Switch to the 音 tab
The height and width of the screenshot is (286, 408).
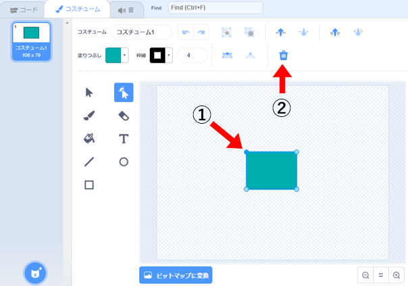[126, 10]
